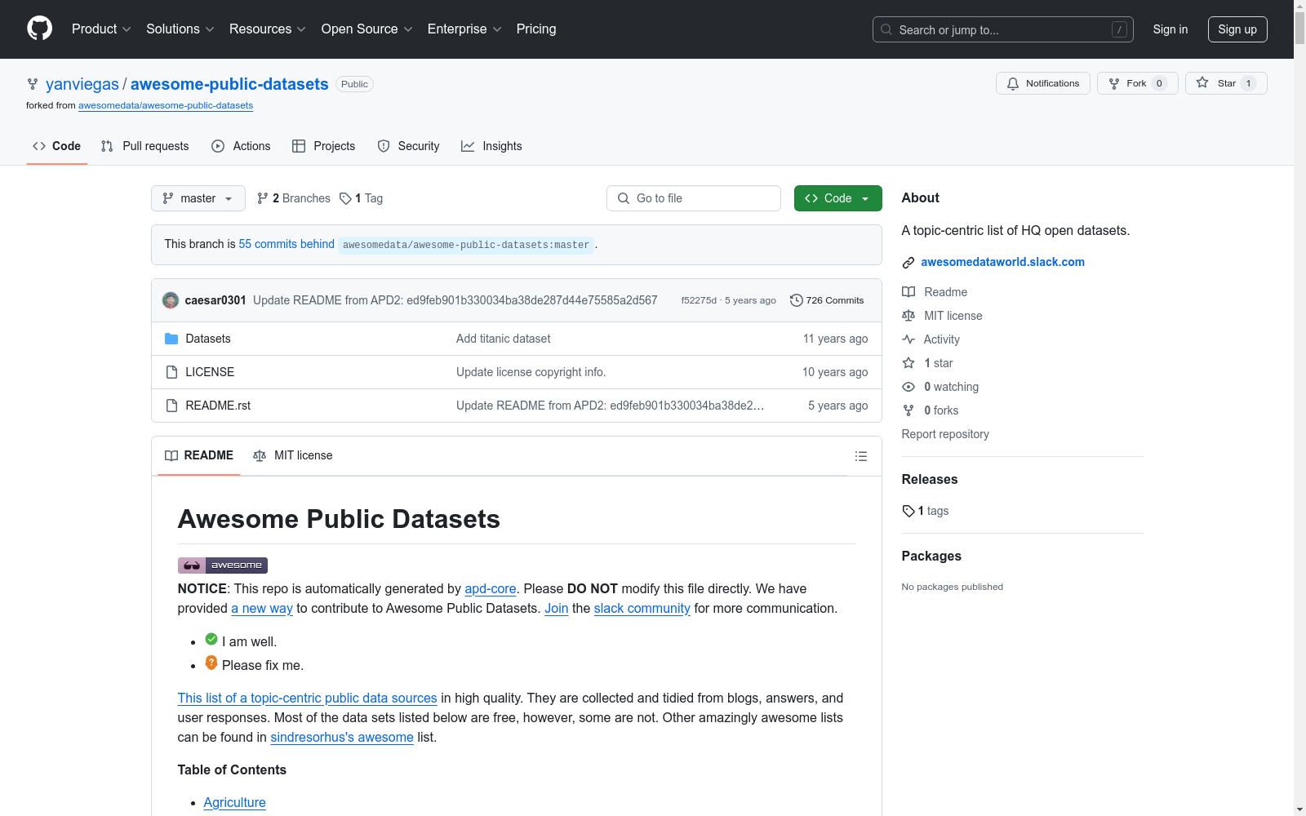View the 2 Branches link
The width and height of the screenshot is (1306, 816).
[x=294, y=198]
